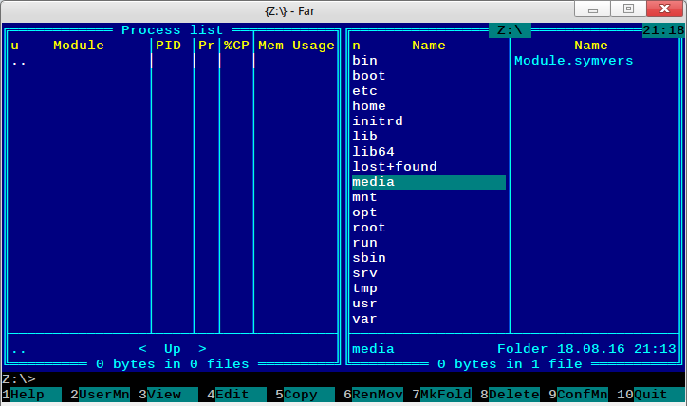Select the initrd folder in right panel

pos(377,121)
